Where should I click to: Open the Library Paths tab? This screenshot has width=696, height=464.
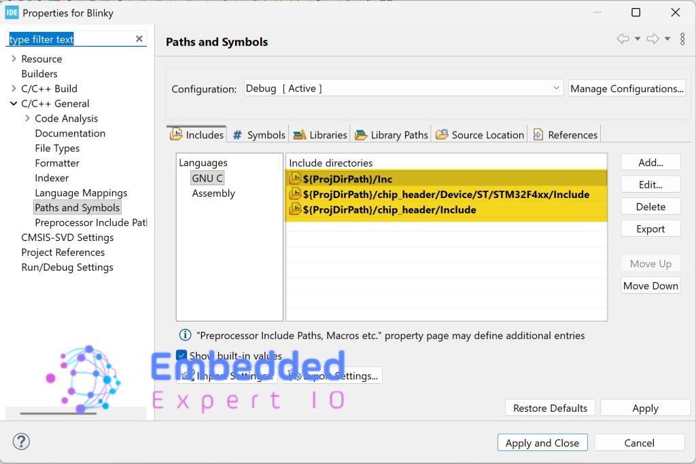391,134
